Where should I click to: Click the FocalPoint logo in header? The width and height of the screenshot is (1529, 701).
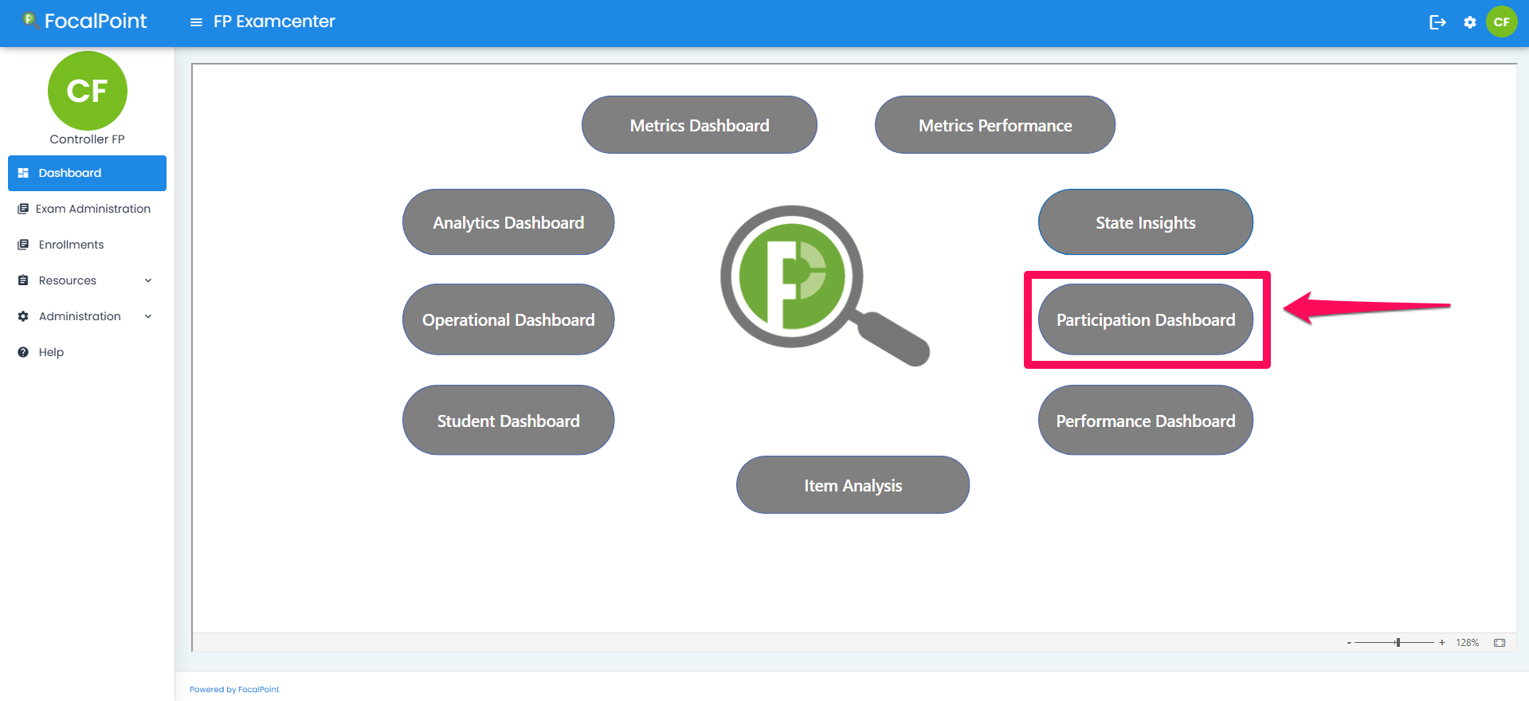click(x=85, y=21)
